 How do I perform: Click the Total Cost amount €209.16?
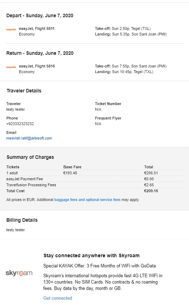151,191
